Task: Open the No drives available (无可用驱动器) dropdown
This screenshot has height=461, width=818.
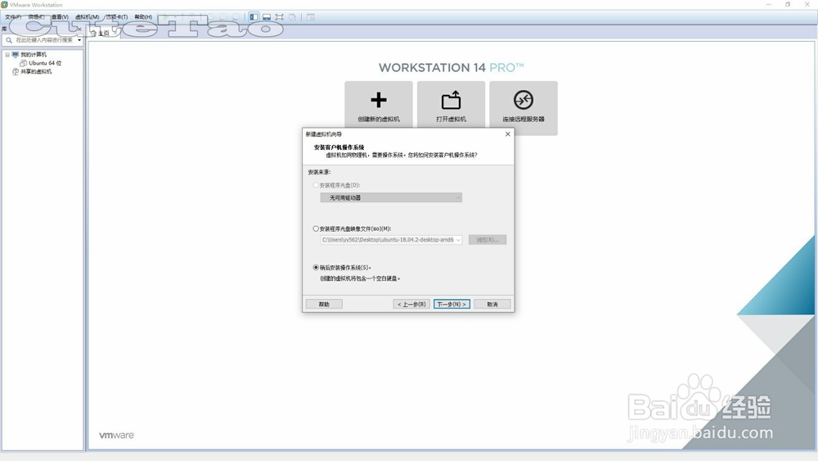Action: 391,197
